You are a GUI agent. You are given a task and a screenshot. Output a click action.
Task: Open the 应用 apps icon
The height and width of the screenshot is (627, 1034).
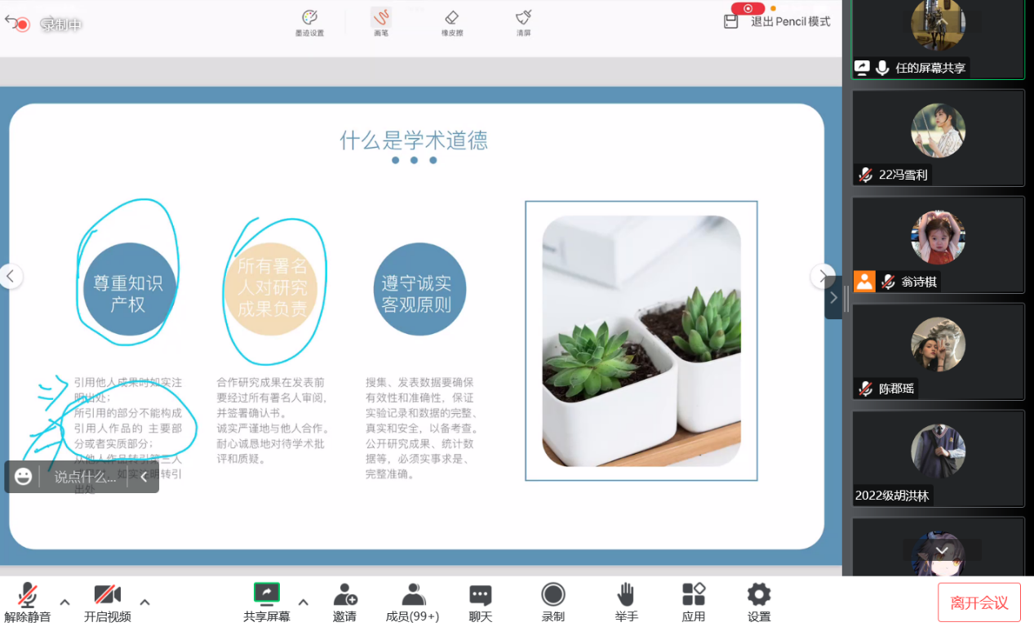coord(693,603)
